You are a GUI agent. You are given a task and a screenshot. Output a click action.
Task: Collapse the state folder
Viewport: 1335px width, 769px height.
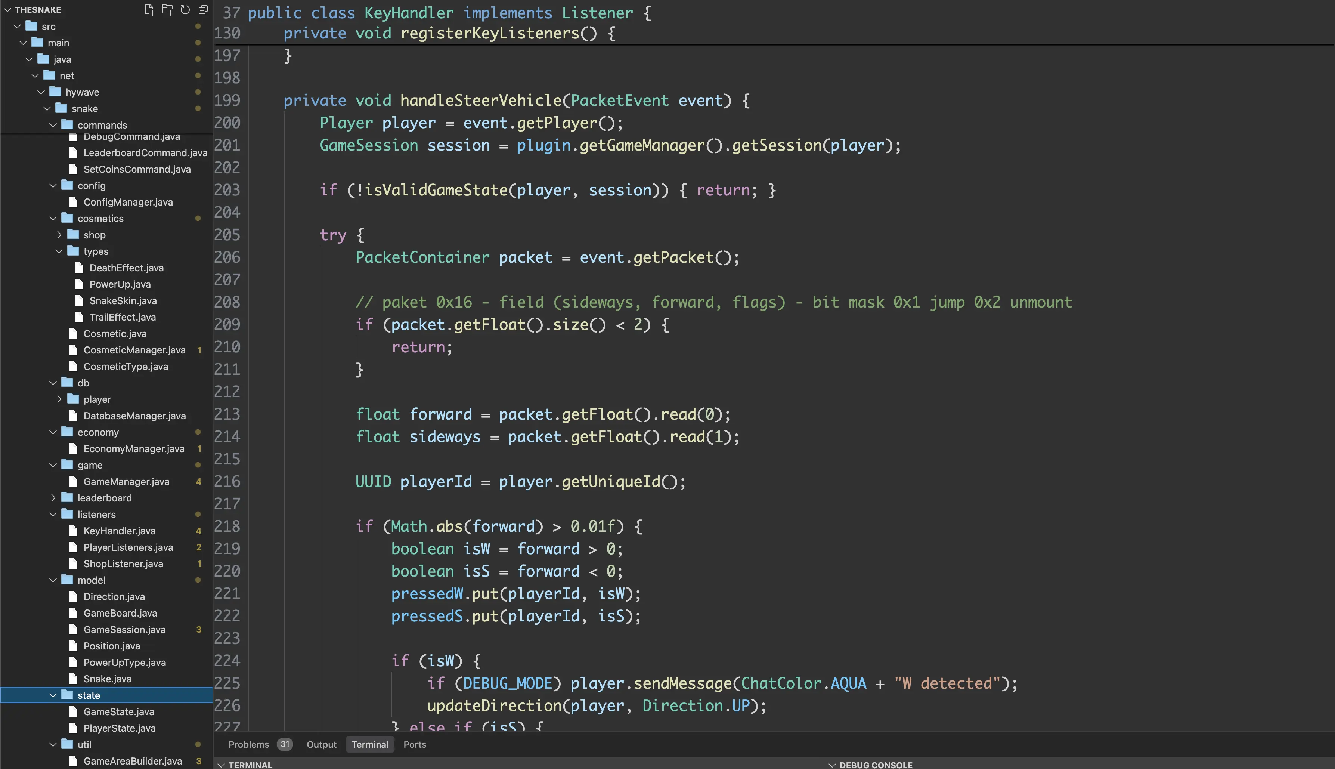click(53, 695)
